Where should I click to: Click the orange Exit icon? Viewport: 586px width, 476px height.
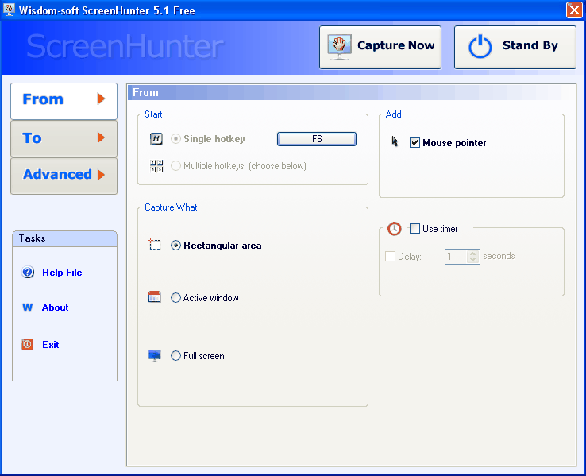pyautogui.click(x=27, y=344)
